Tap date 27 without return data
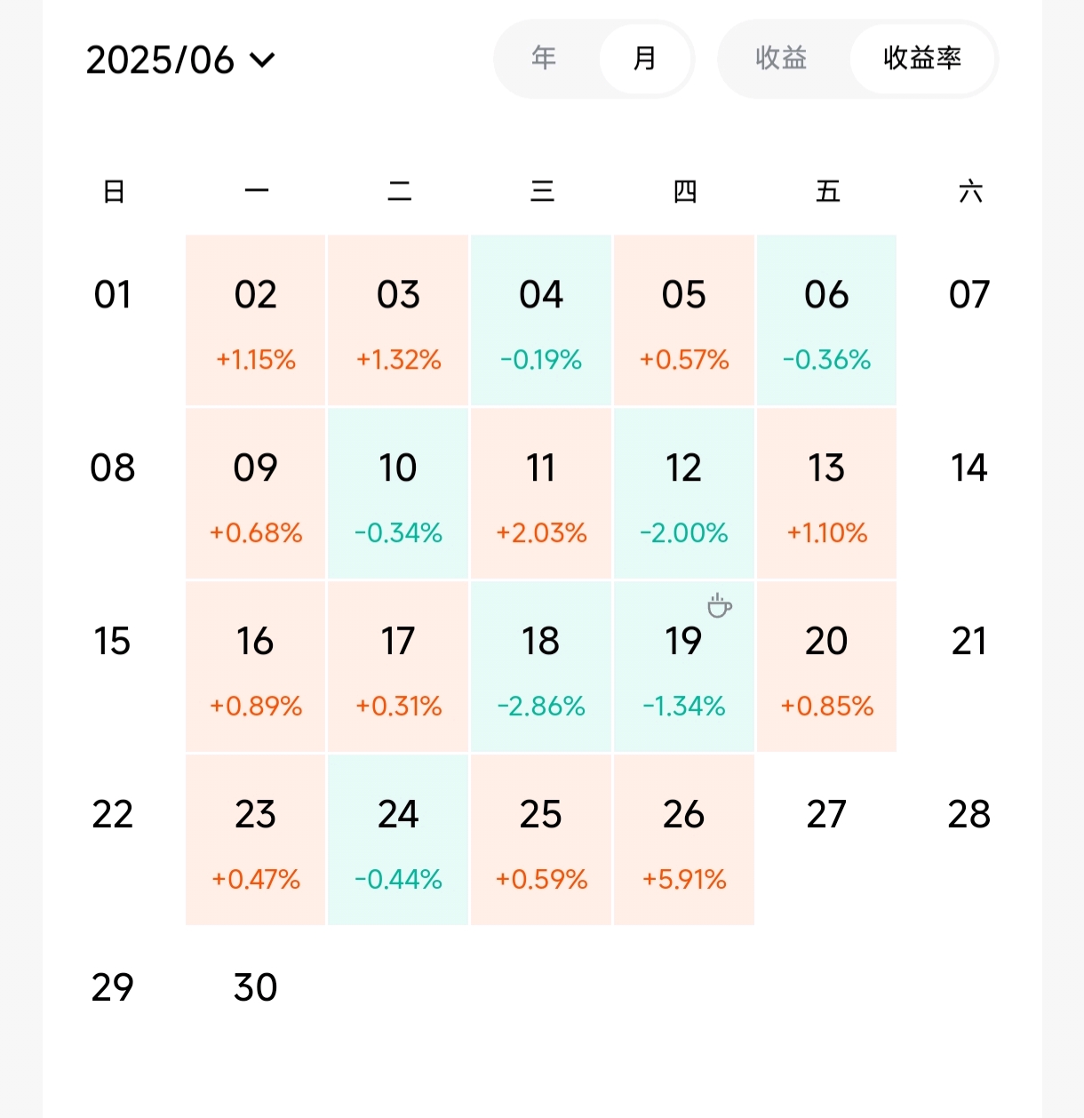The height and width of the screenshot is (1118, 1084). 826,814
